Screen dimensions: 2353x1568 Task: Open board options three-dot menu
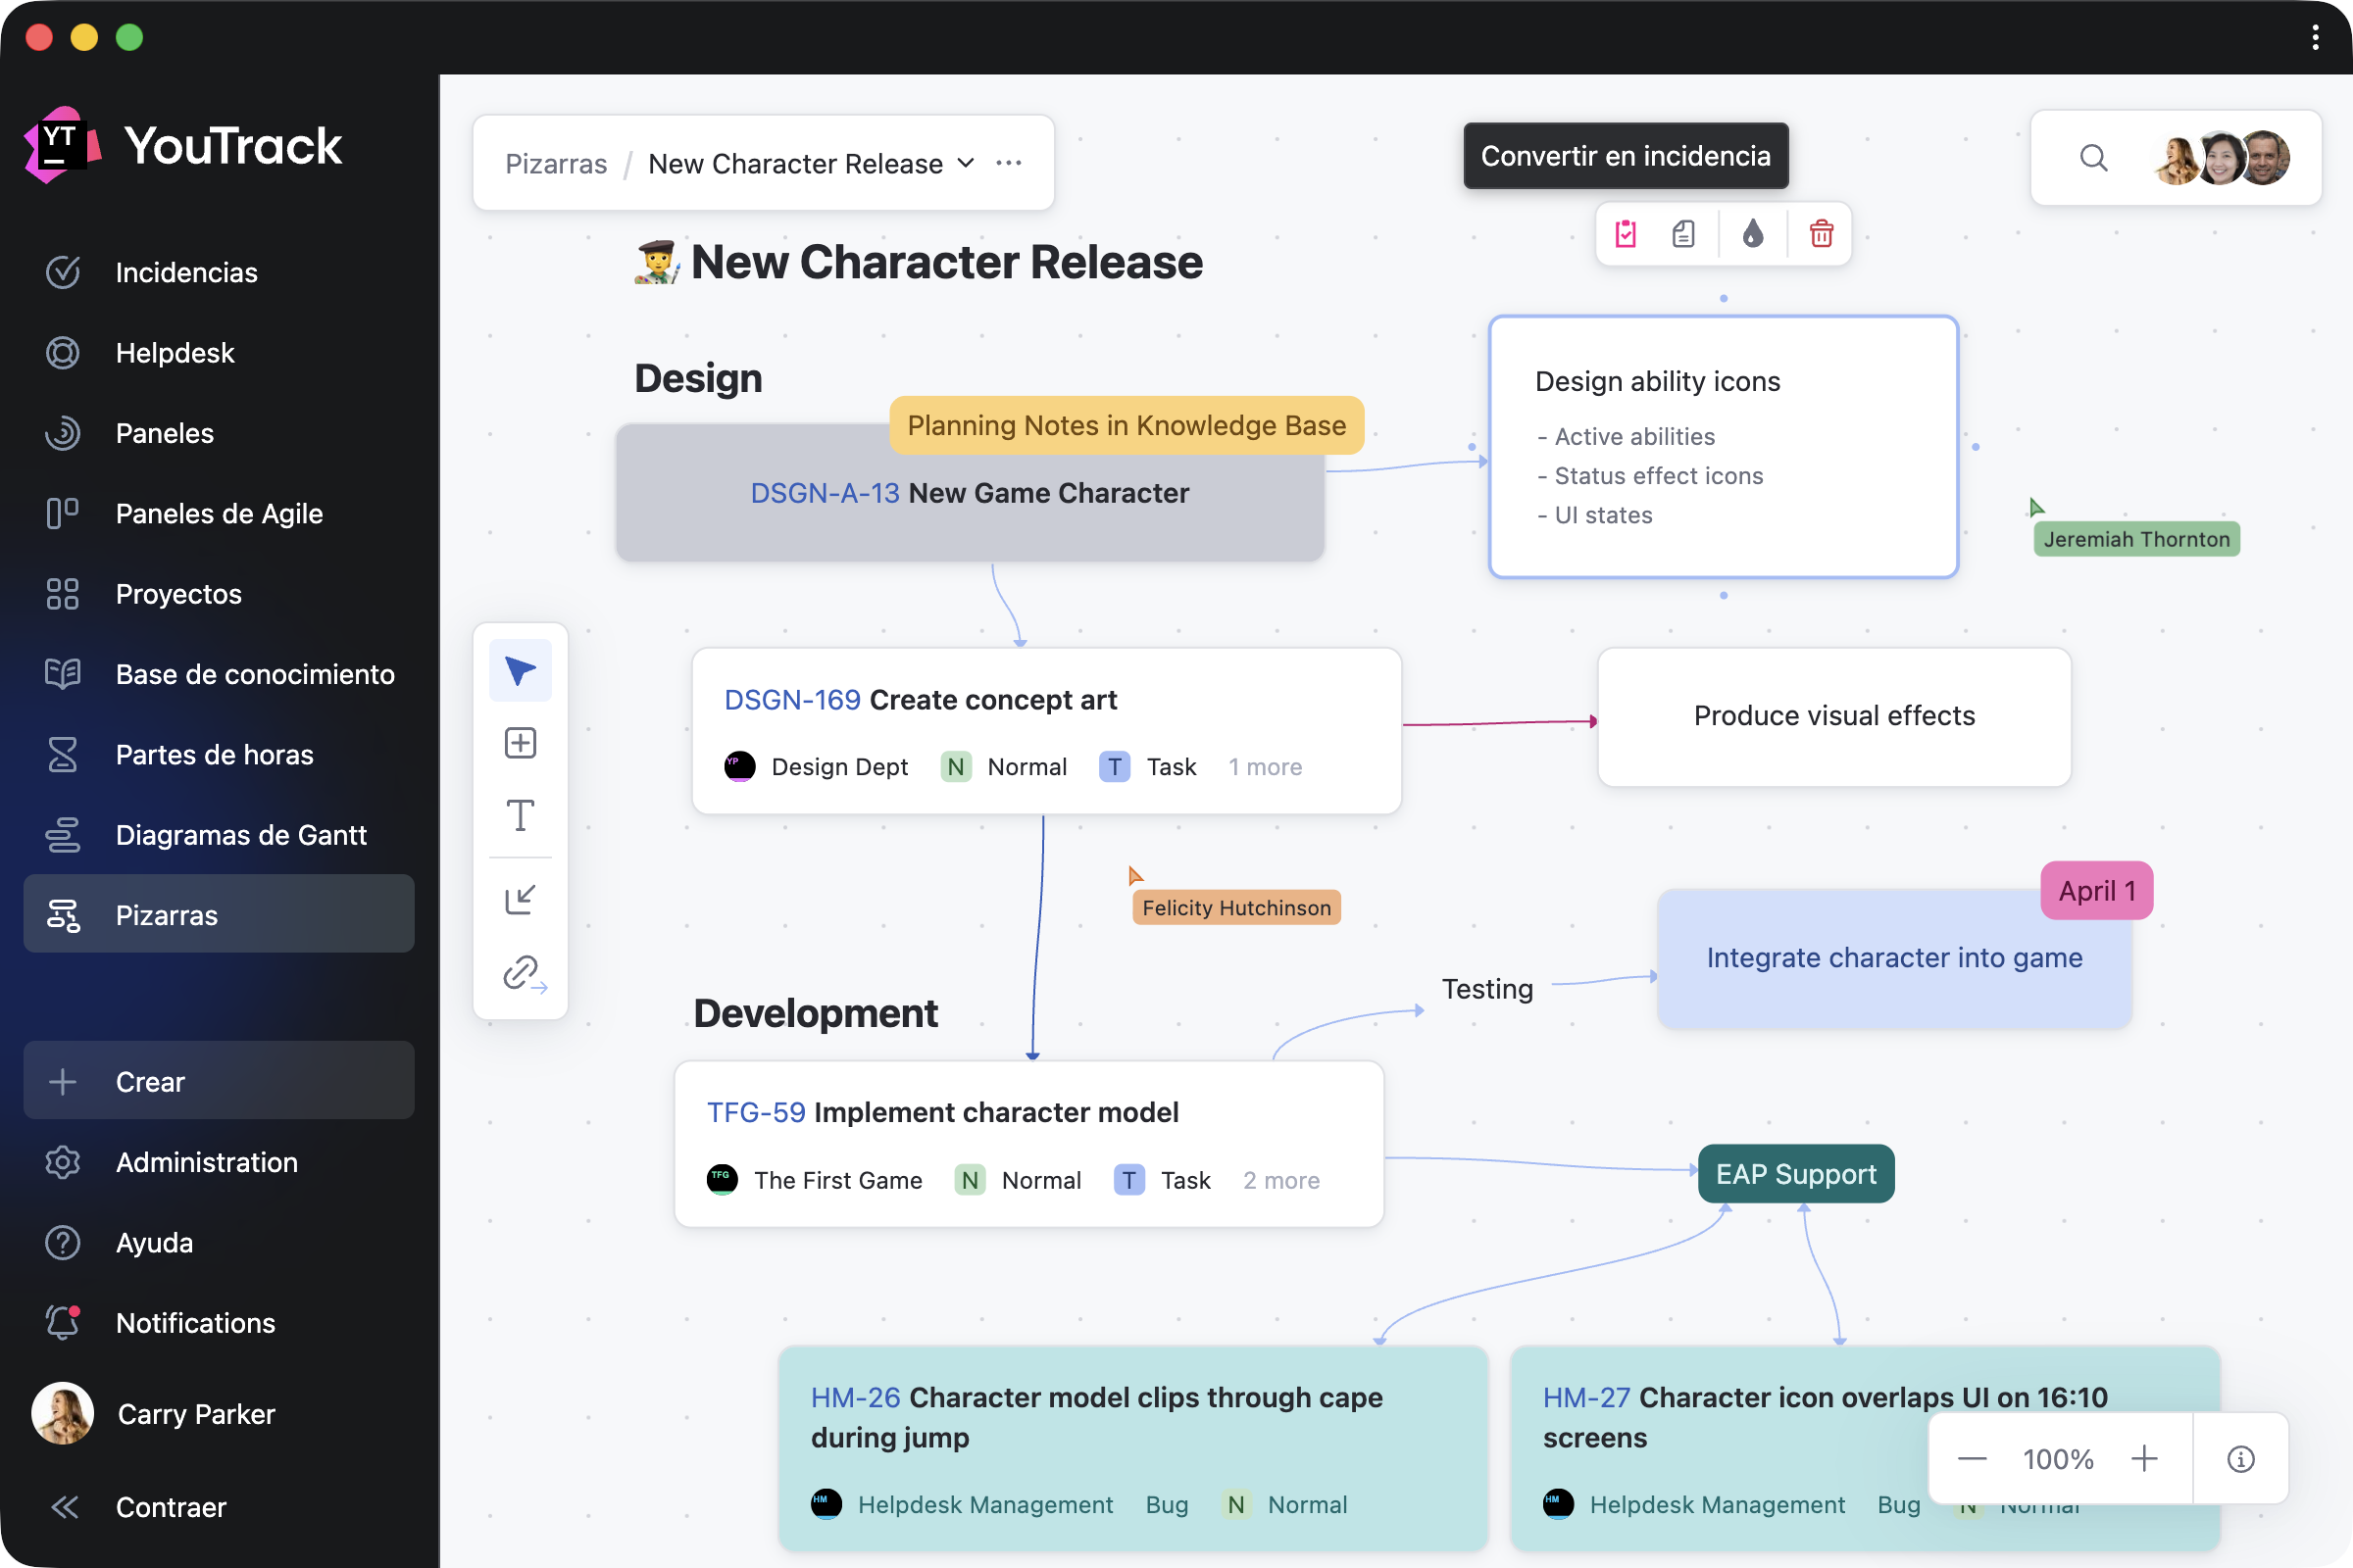(1009, 163)
